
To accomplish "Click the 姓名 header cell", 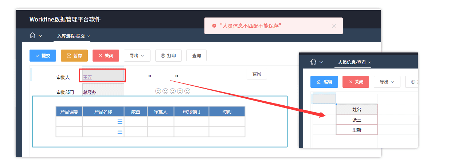I will (357, 109).
